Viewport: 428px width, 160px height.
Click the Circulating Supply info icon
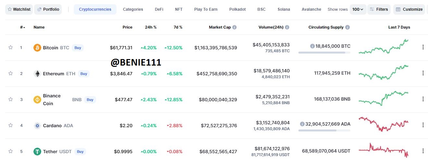coord(347,27)
